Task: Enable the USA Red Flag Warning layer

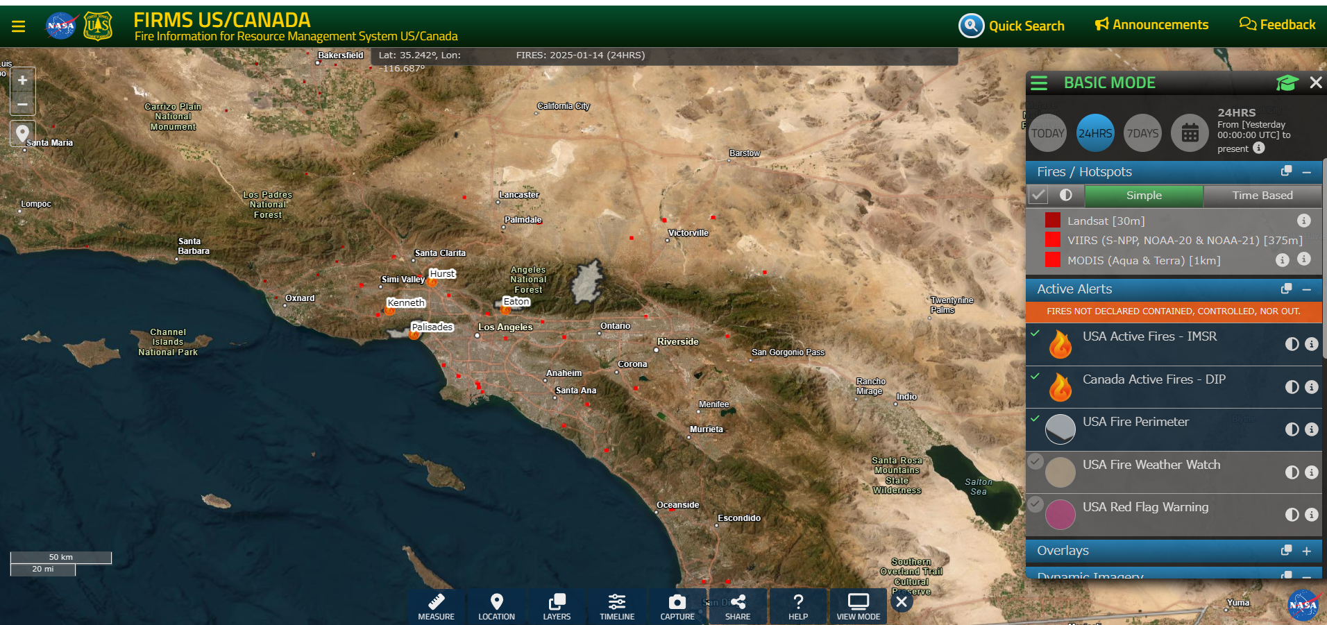Action: [x=1036, y=504]
